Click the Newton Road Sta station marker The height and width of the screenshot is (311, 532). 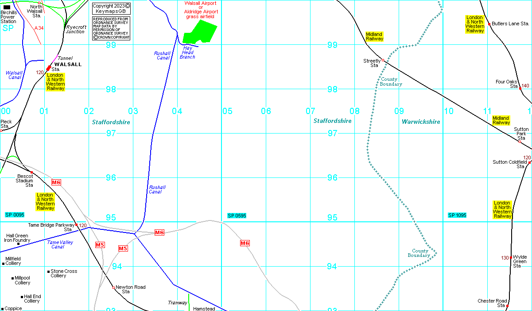click(x=114, y=287)
